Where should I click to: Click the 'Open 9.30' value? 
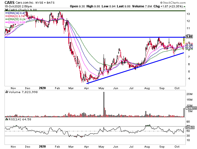(77, 6)
